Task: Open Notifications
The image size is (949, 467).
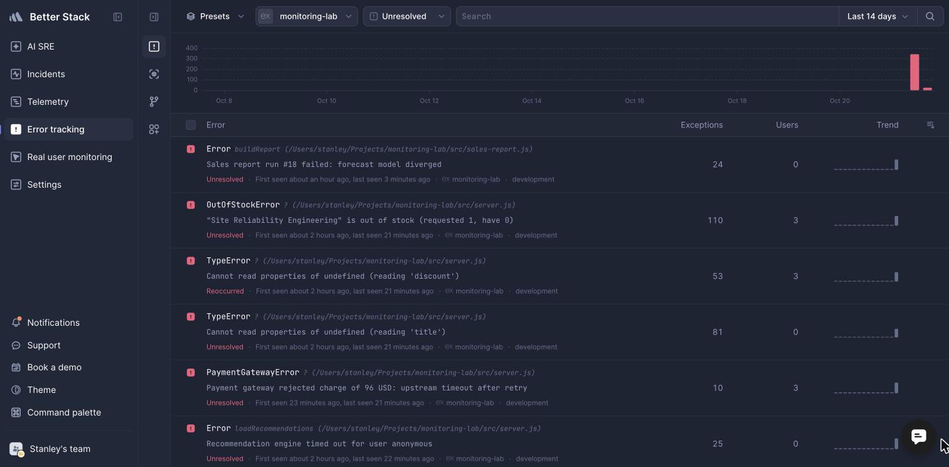Action: point(68,323)
